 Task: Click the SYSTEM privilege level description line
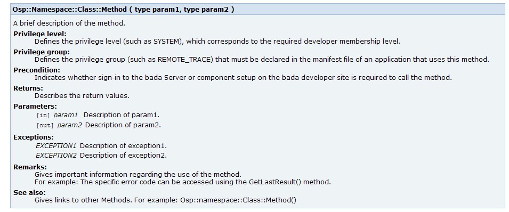pyautogui.click(x=217, y=42)
